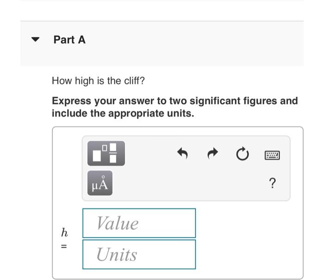324x280 pixels.
Task: Open help with the question mark
Action: pos(273,183)
